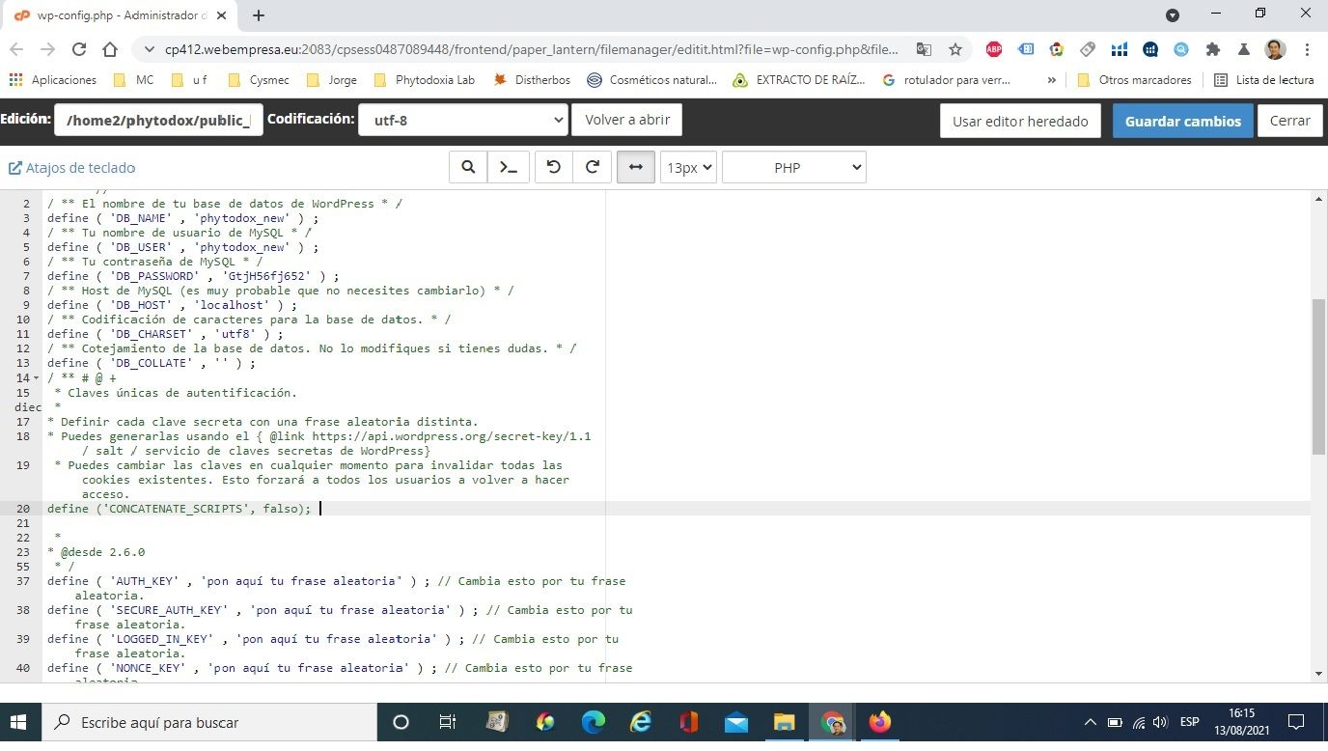
Task: Open a new browser tab
Action: click(259, 15)
